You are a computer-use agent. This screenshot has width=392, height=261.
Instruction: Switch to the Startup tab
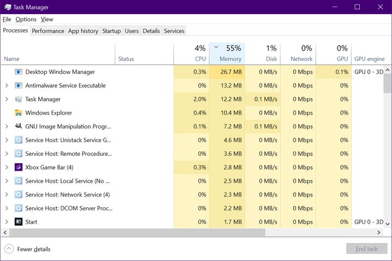[111, 31]
